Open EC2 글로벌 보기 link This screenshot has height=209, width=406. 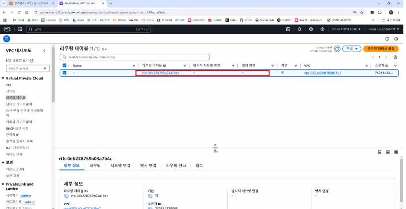(x=20, y=60)
